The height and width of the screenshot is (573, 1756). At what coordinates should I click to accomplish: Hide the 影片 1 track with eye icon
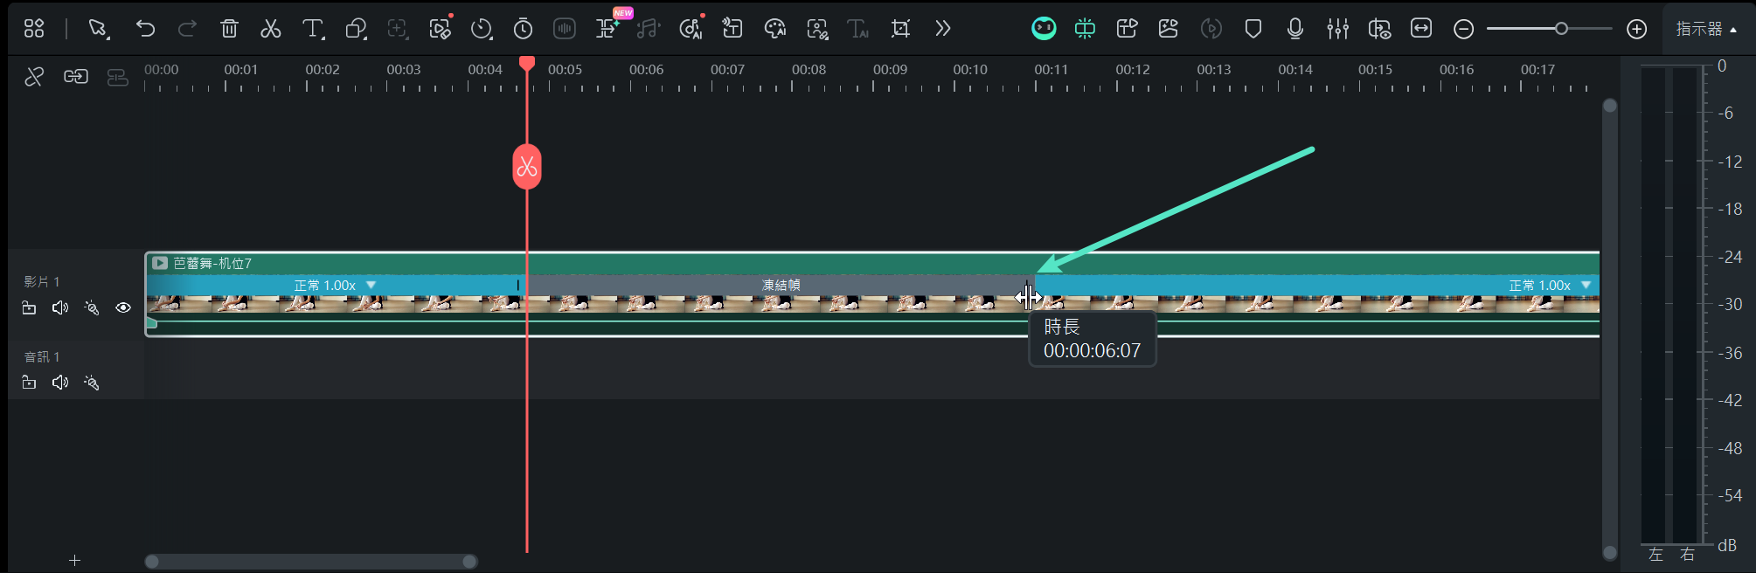point(123,307)
